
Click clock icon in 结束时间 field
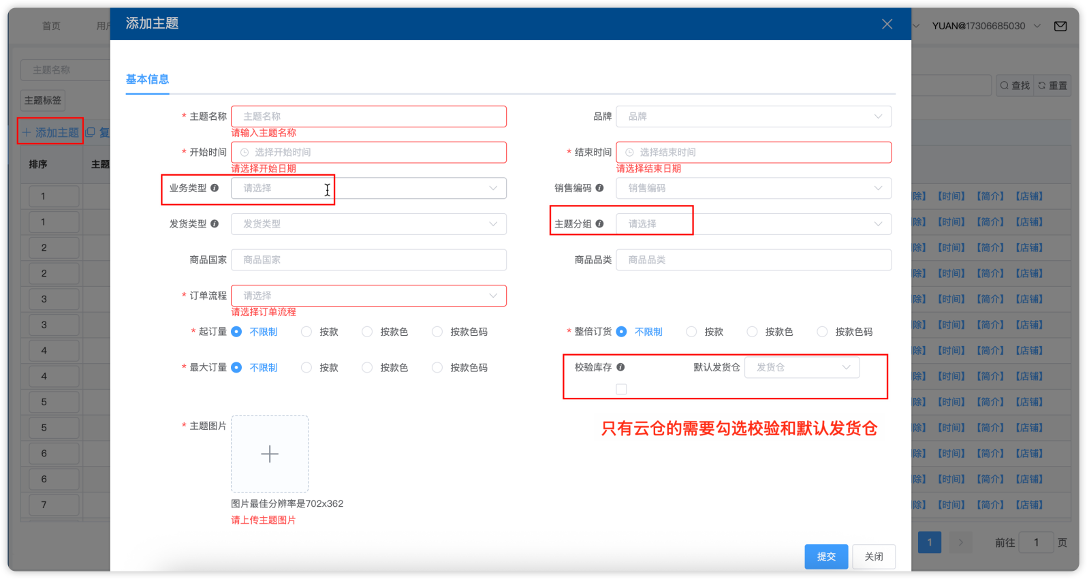pyautogui.click(x=629, y=153)
